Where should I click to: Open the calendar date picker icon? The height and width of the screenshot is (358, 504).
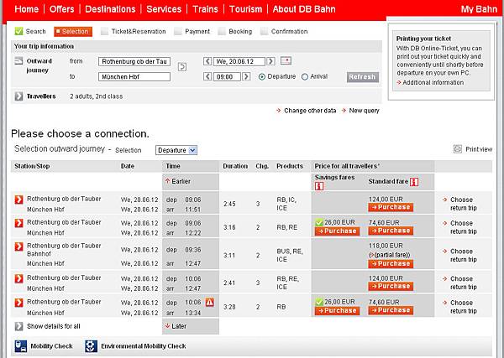286,60
